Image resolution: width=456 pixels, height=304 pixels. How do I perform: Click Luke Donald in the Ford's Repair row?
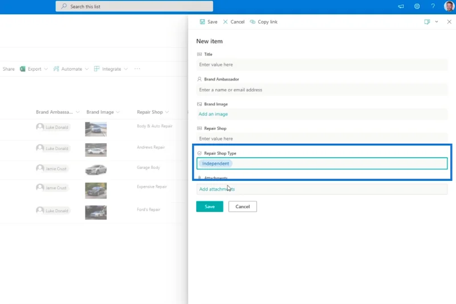pos(52,210)
